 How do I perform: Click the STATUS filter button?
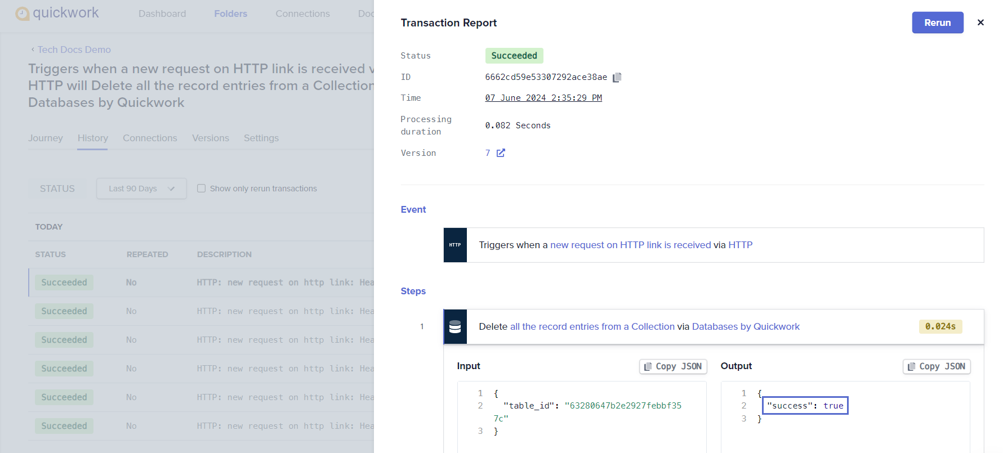click(x=57, y=189)
